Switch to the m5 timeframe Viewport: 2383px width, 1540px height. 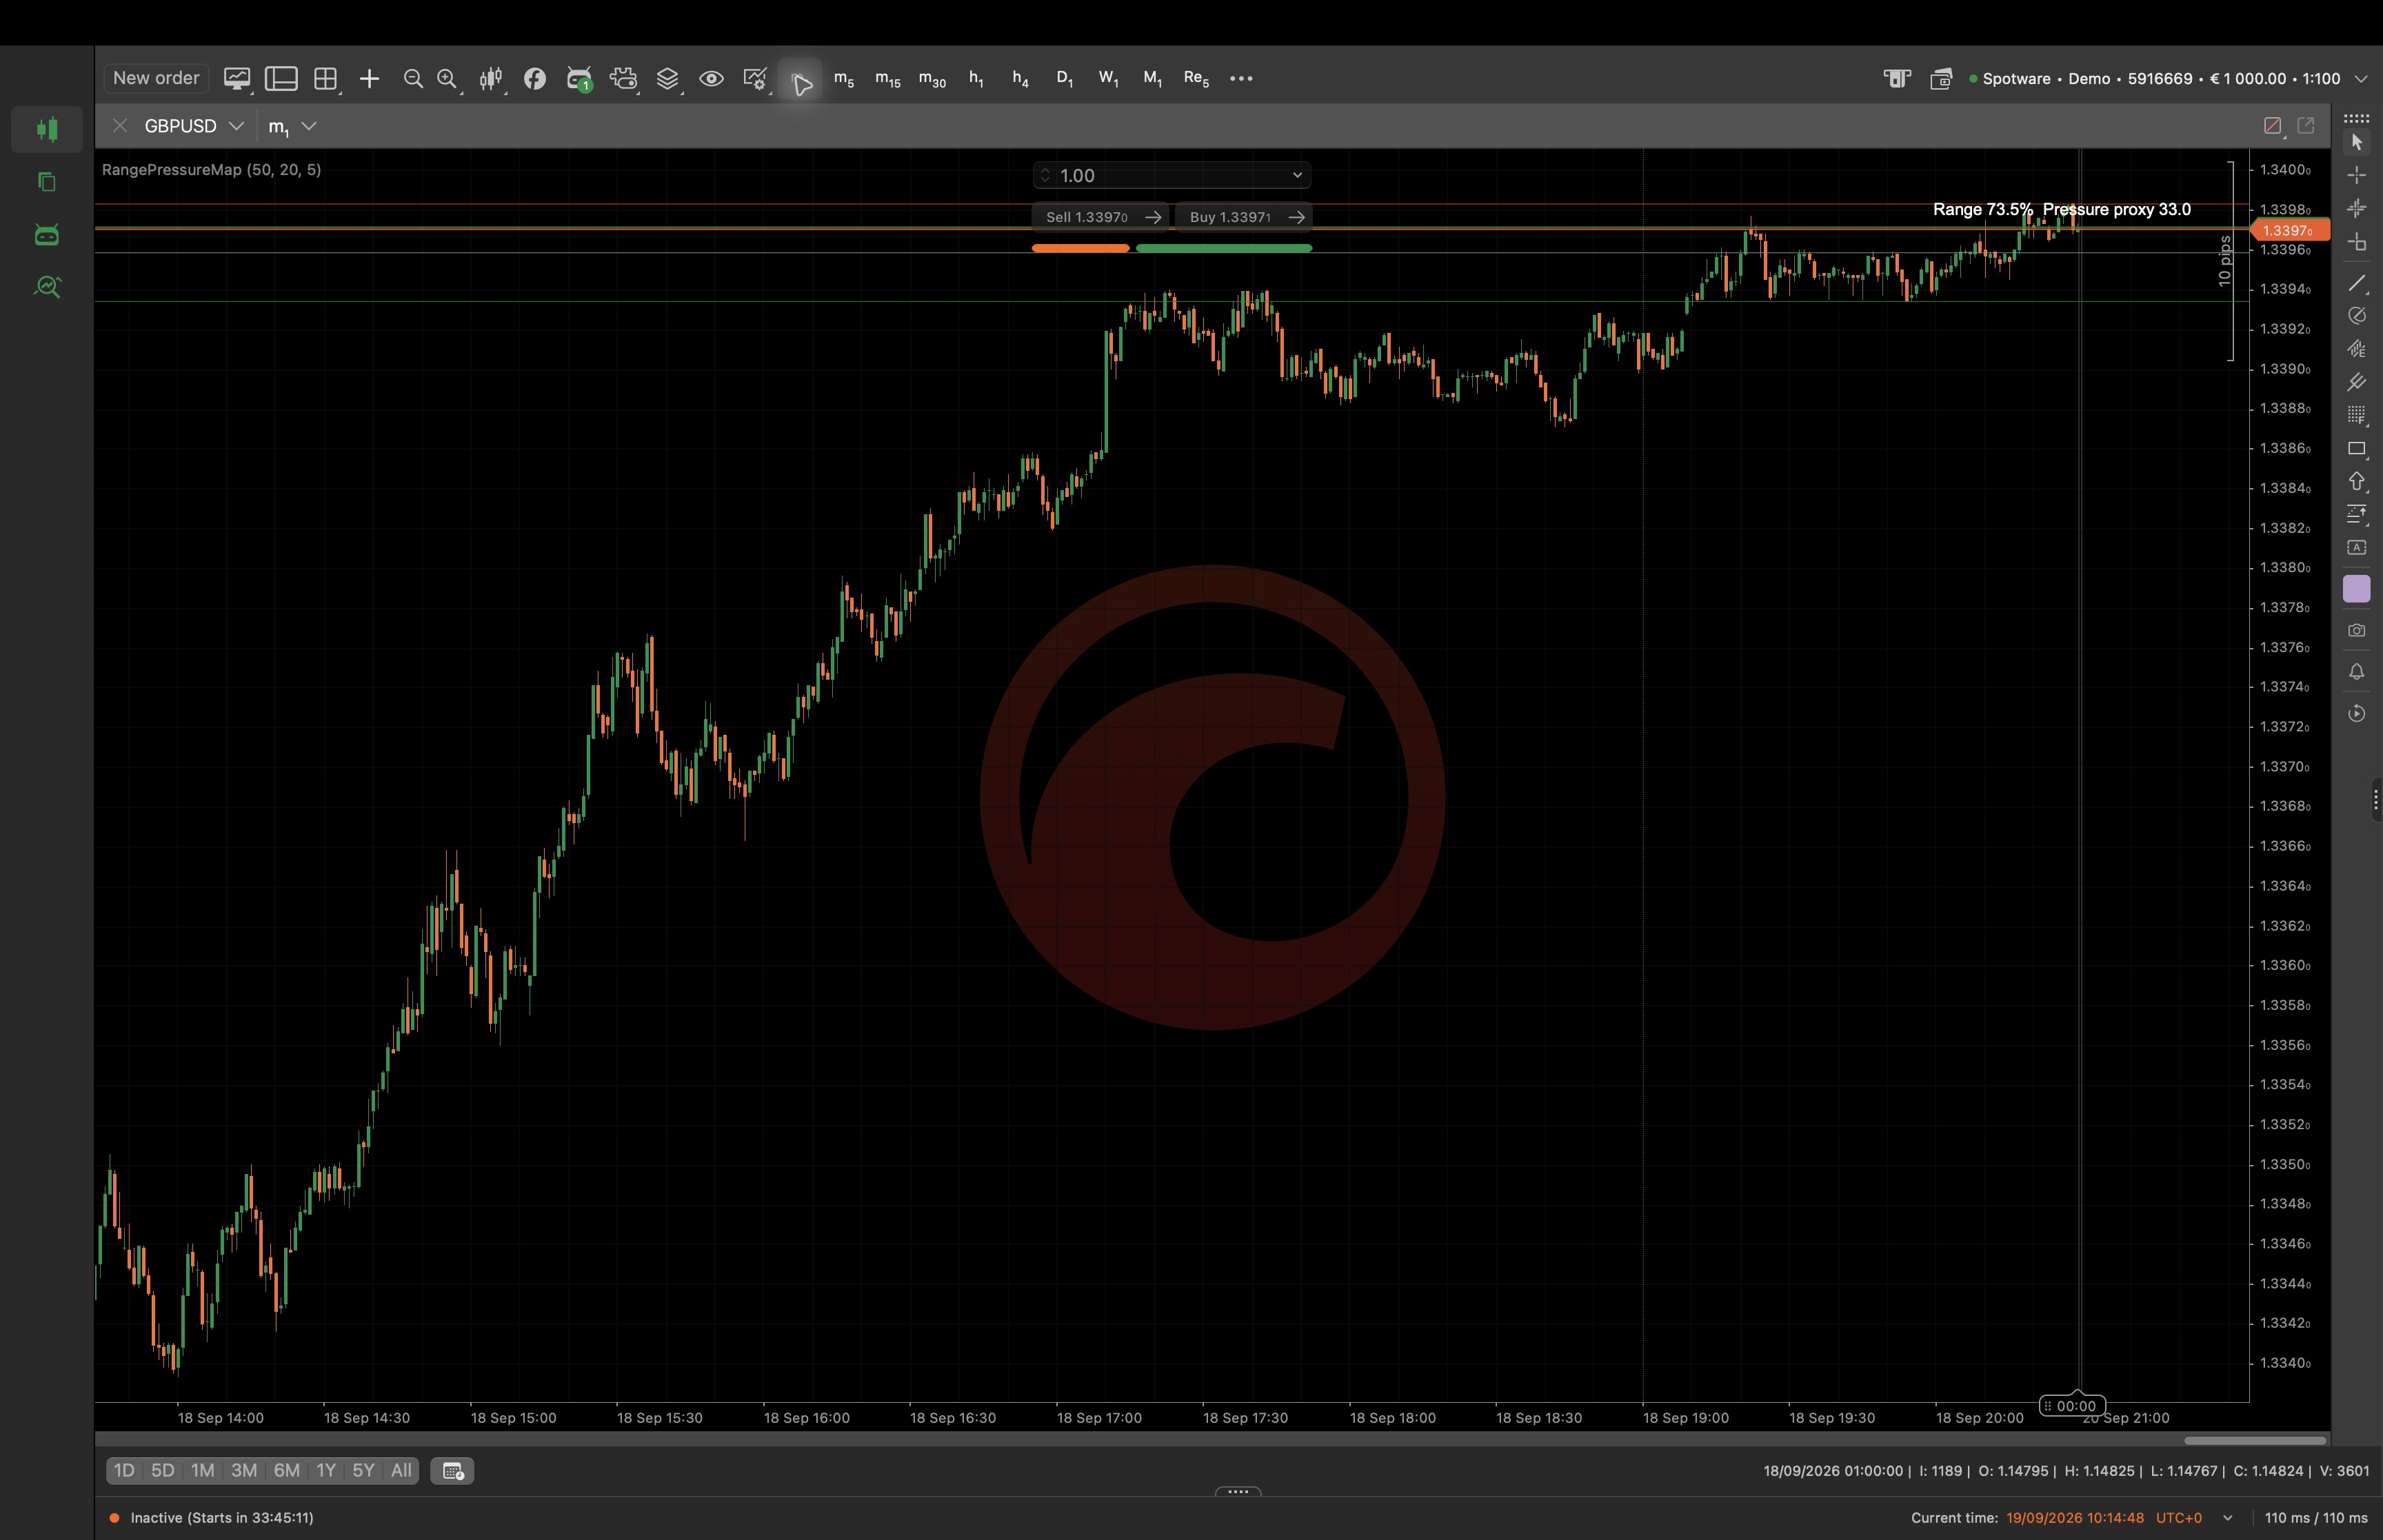click(x=844, y=79)
